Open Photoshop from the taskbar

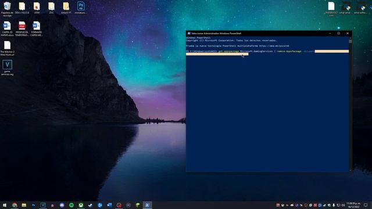click(x=34, y=205)
